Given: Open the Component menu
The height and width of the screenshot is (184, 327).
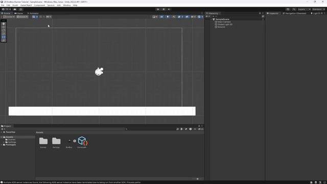Looking at the screenshot, I should click(39, 5).
